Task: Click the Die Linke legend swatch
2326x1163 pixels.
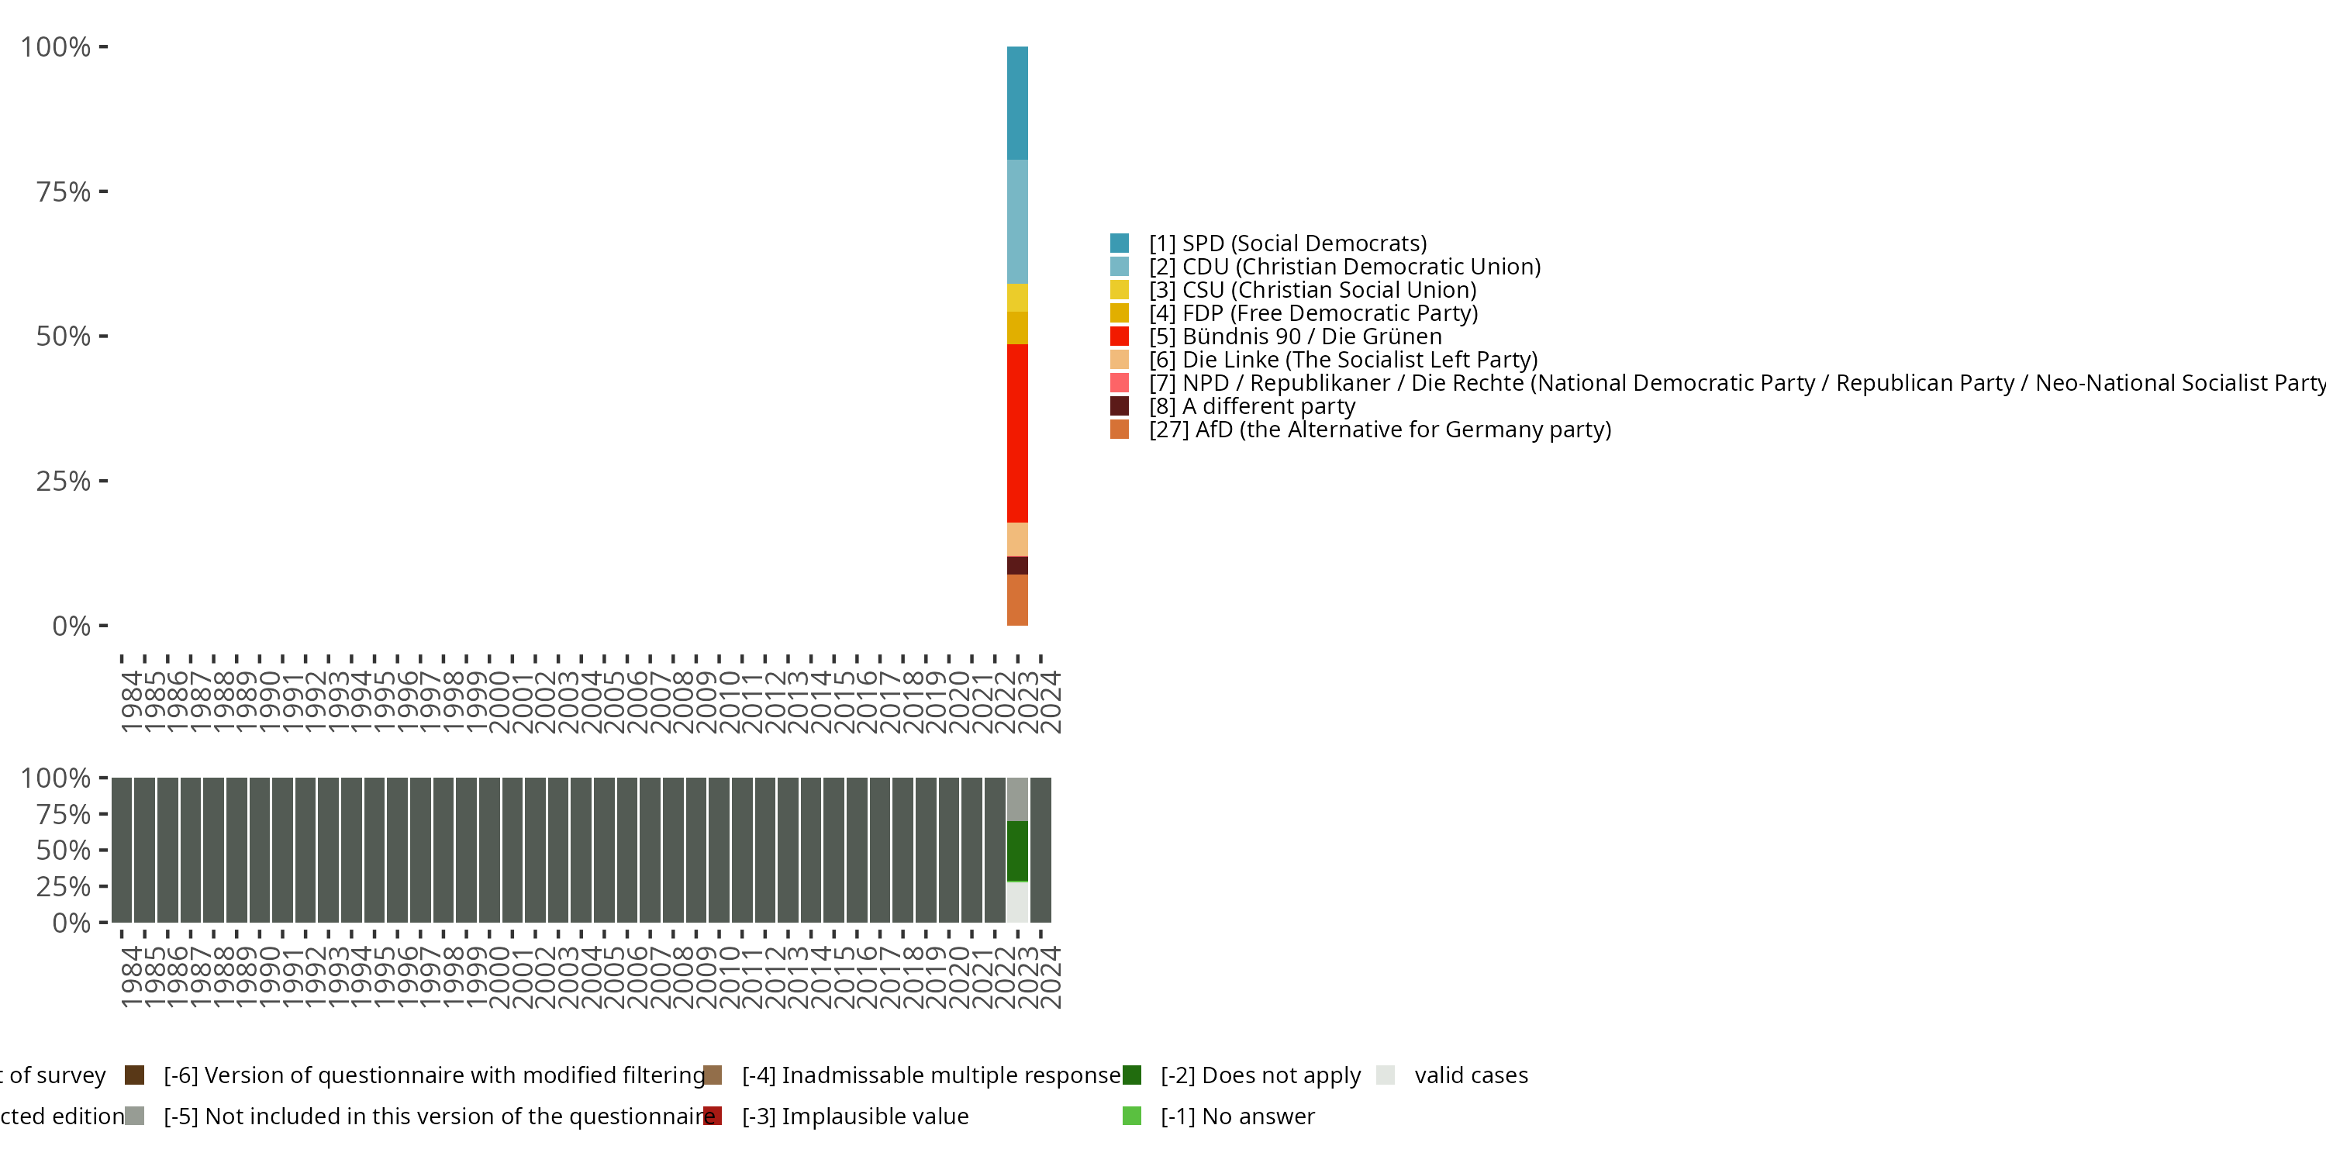Action: pos(1119,360)
